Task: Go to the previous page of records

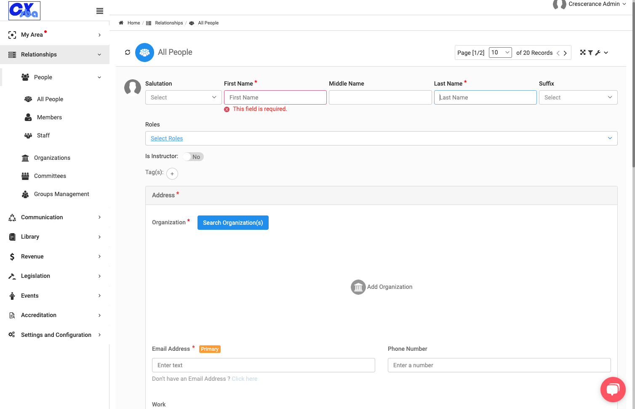Action: pyautogui.click(x=558, y=53)
